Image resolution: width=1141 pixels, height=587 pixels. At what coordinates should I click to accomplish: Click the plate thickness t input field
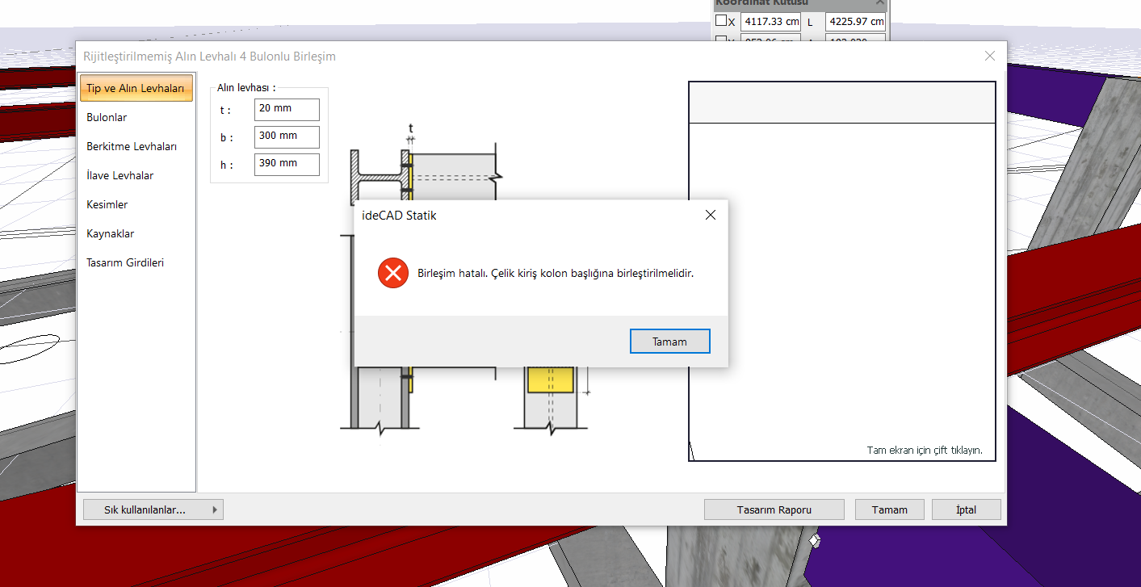[287, 109]
